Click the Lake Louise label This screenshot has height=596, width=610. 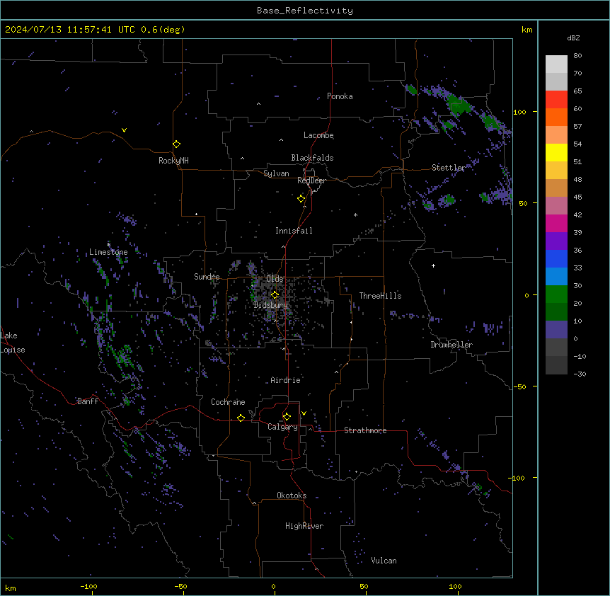(x=13, y=343)
